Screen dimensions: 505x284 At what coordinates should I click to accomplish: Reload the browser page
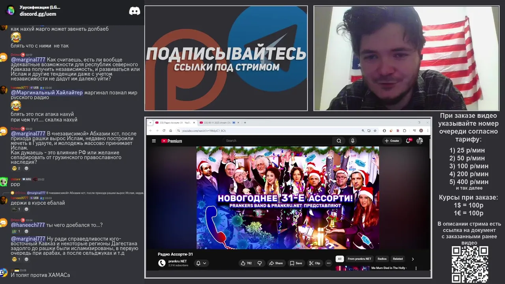click(163, 131)
